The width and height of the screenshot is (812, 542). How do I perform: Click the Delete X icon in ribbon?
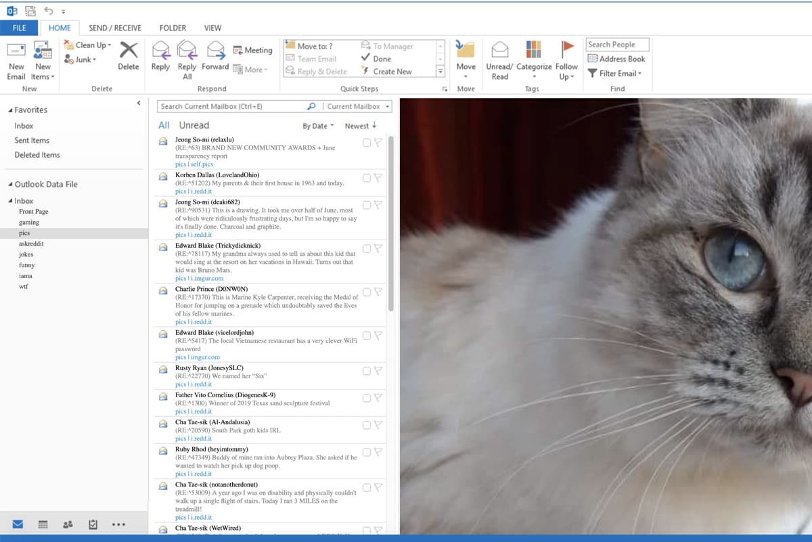tap(129, 50)
